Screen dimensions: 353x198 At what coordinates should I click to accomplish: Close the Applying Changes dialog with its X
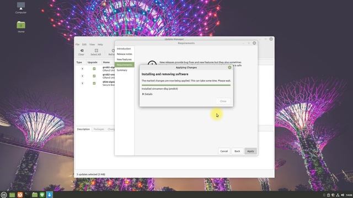click(x=229, y=67)
